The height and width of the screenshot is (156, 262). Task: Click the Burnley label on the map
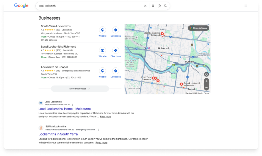(x=189, y=61)
